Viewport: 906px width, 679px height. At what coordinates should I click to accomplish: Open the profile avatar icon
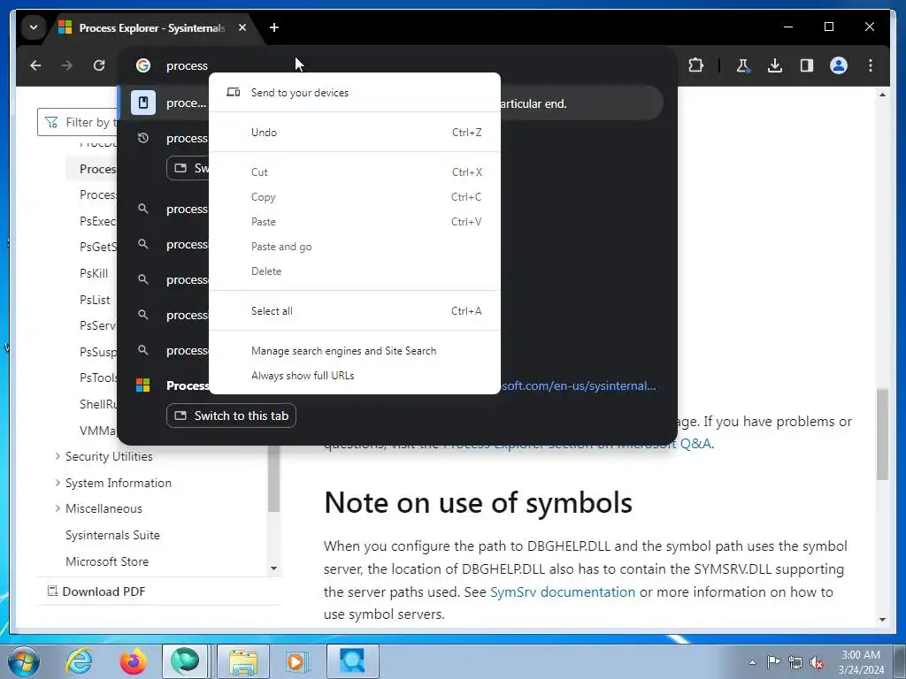pyautogui.click(x=839, y=65)
